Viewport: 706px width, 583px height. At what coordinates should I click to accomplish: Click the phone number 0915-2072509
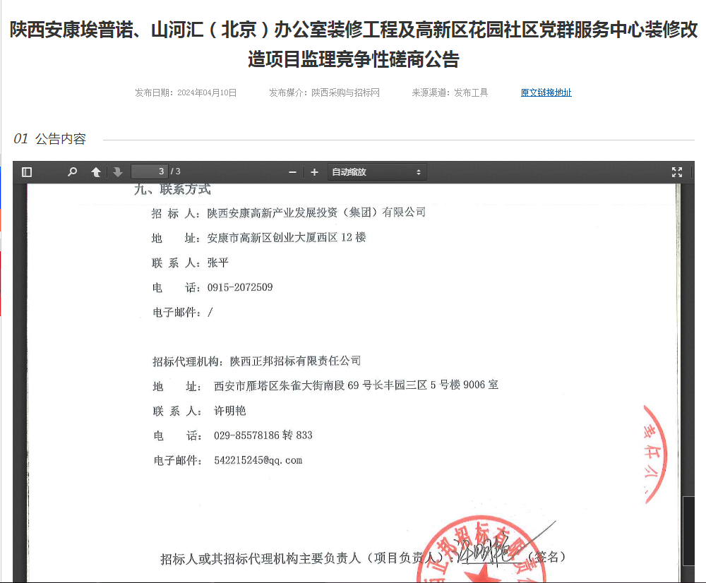pyautogui.click(x=240, y=287)
